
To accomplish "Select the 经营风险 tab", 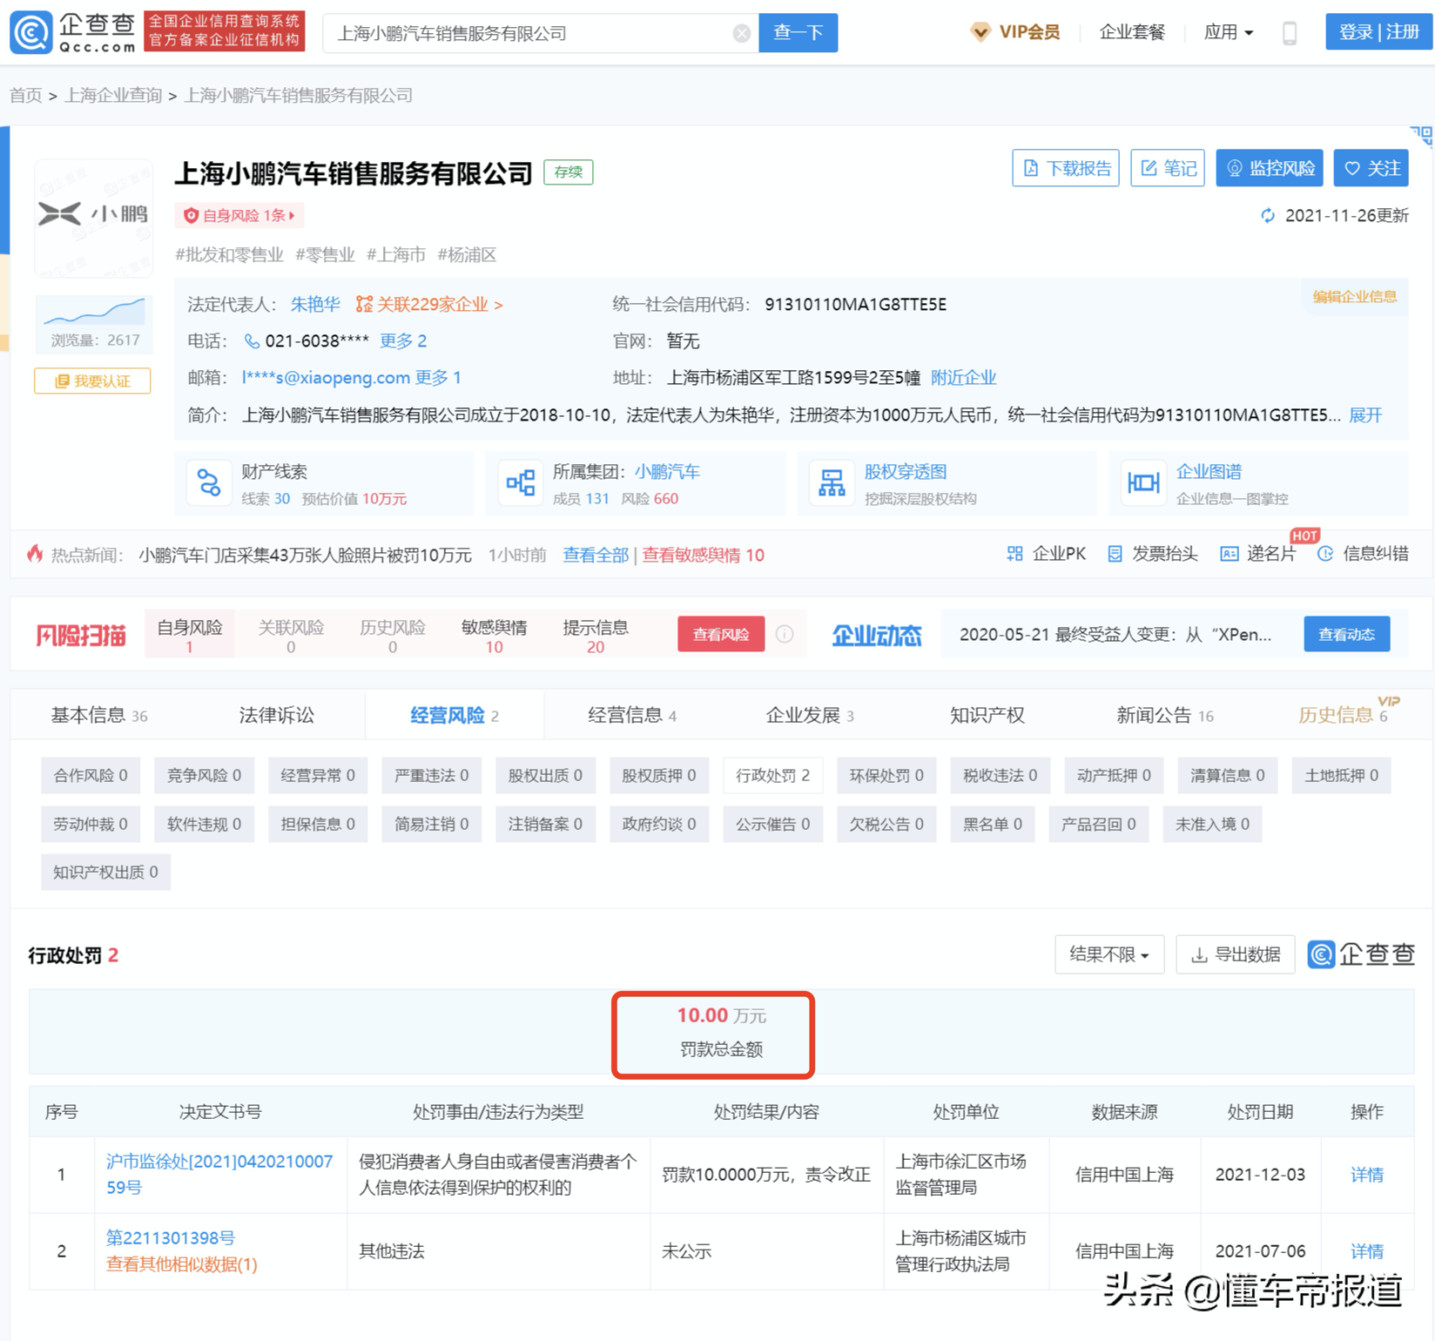I will pyautogui.click(x=455, y=715).
